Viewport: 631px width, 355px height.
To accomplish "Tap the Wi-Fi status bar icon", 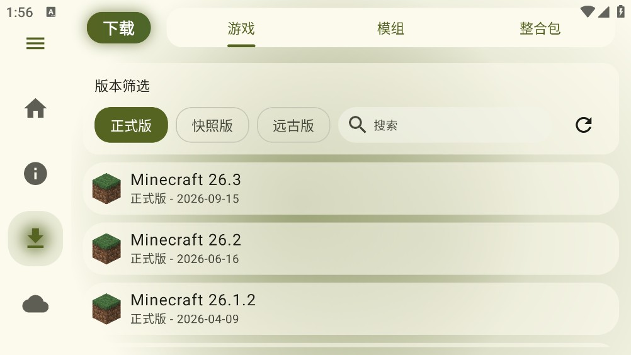I will (588, 12).
